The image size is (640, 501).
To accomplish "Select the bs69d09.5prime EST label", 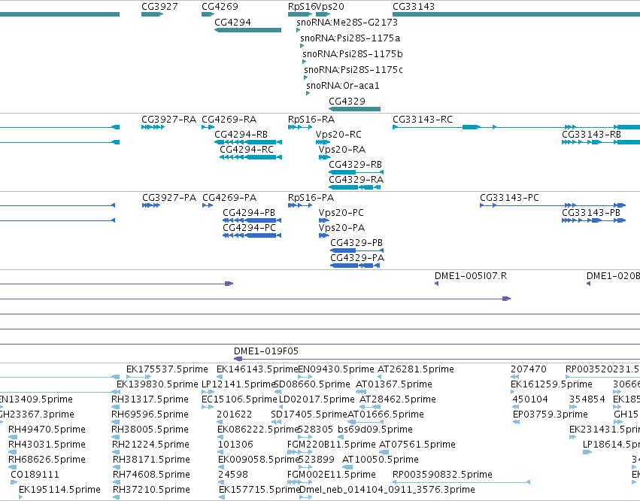I will coord(375,430).
